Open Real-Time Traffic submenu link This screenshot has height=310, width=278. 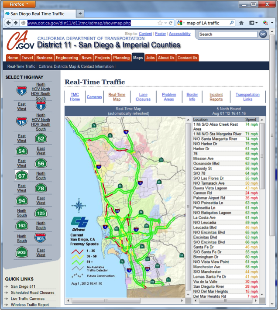click(x=21, y=66)
